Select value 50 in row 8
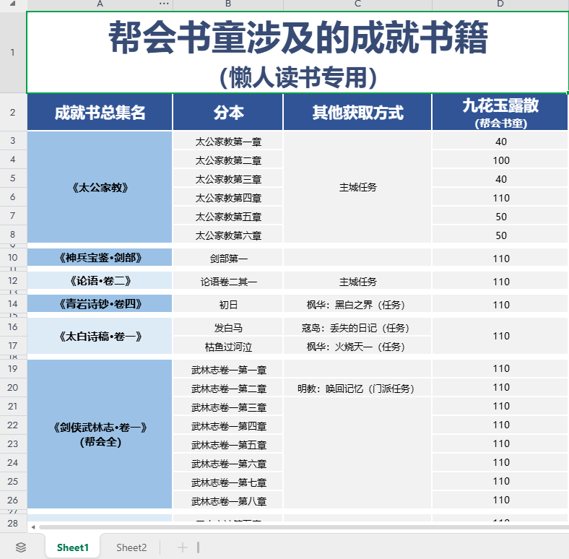 coord(500,235)
